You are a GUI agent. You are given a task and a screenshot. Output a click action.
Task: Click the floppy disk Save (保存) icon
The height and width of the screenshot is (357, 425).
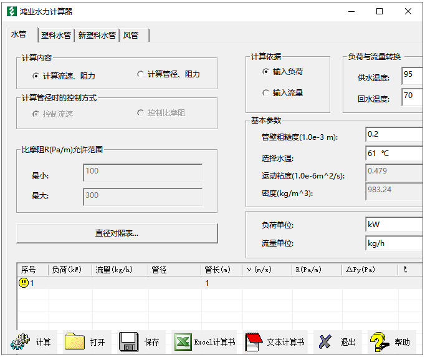coord(128,341)
